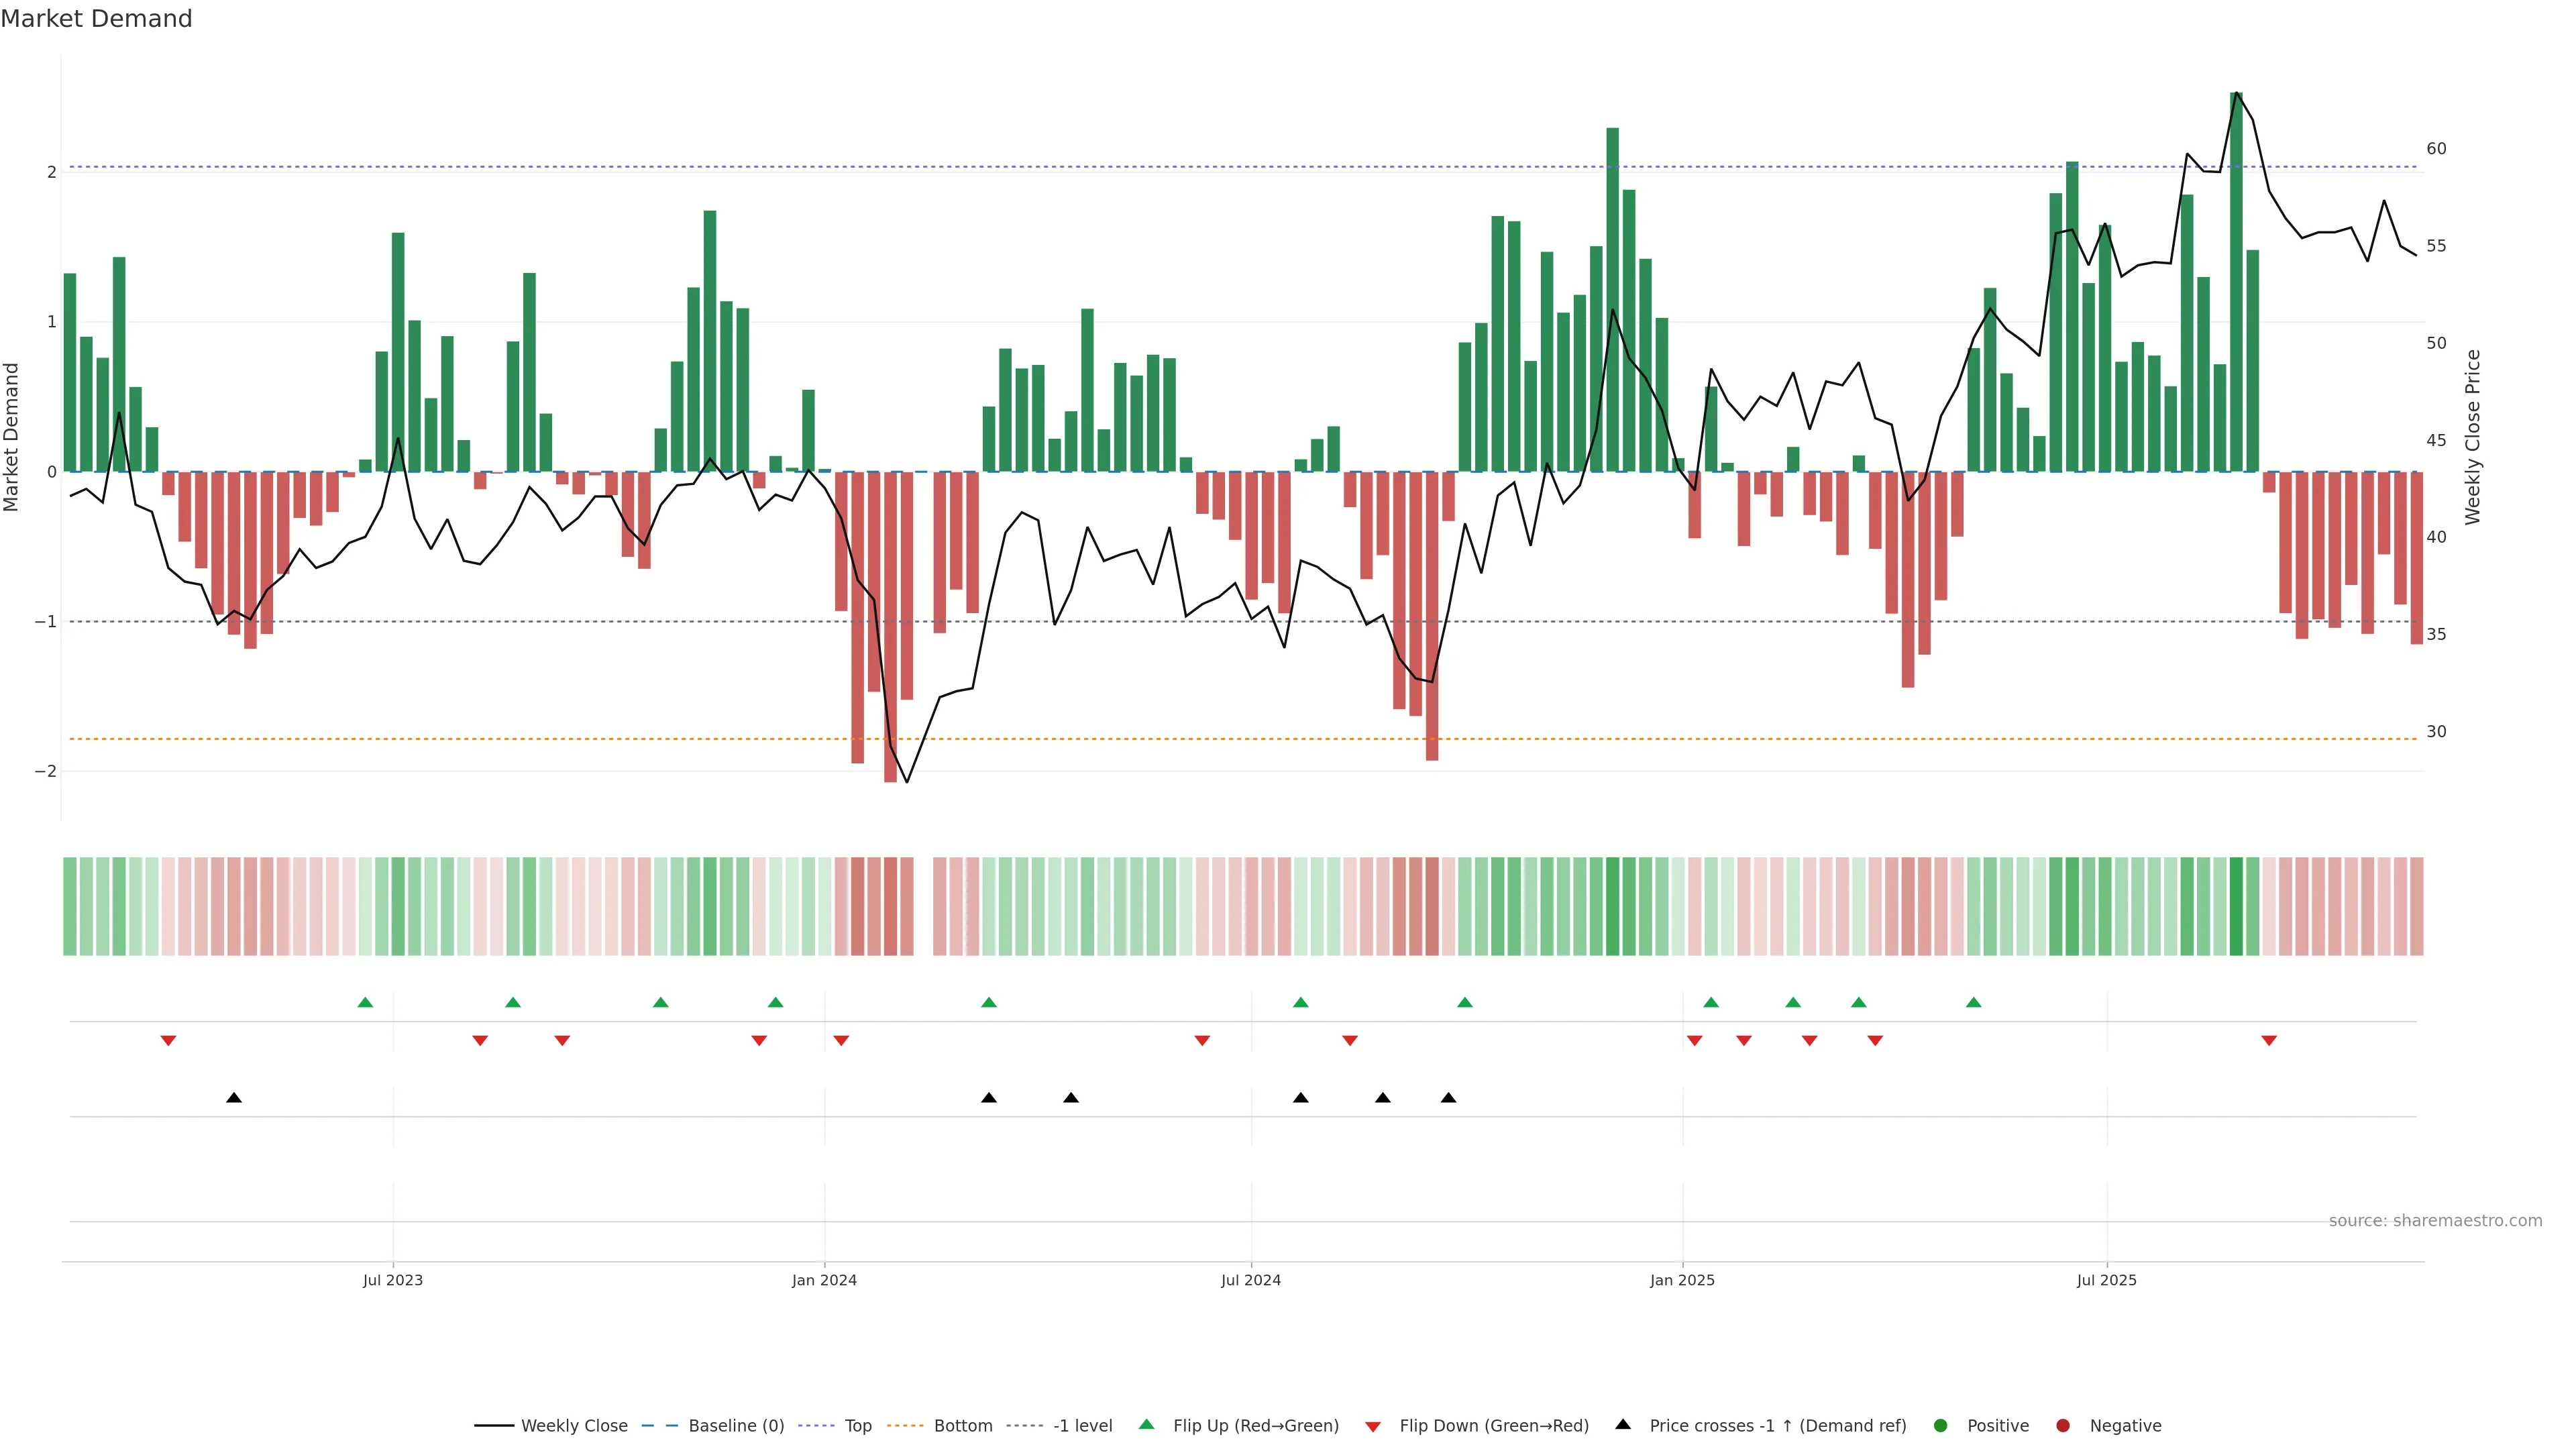Click the Market Demand chart title
This screenshot has height=1449, width=2576.
click(x=96, y=19)
